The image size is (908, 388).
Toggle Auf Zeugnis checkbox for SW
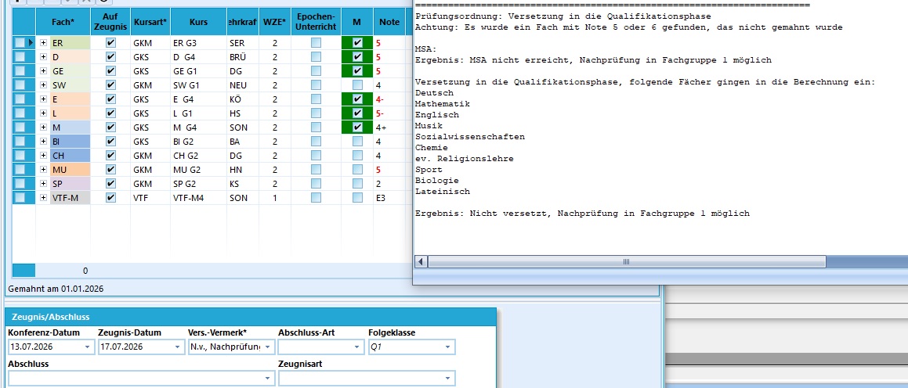tap(110, 85)
